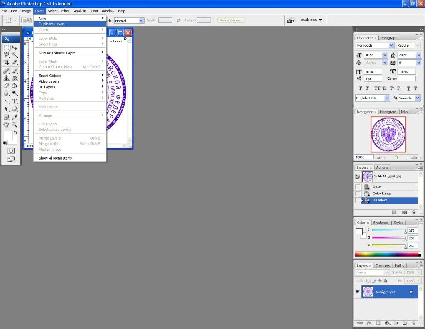Open the 20 pt leading dropdown
The width and height of the screenshot is (425, 329).
click(x=418, y=55)
